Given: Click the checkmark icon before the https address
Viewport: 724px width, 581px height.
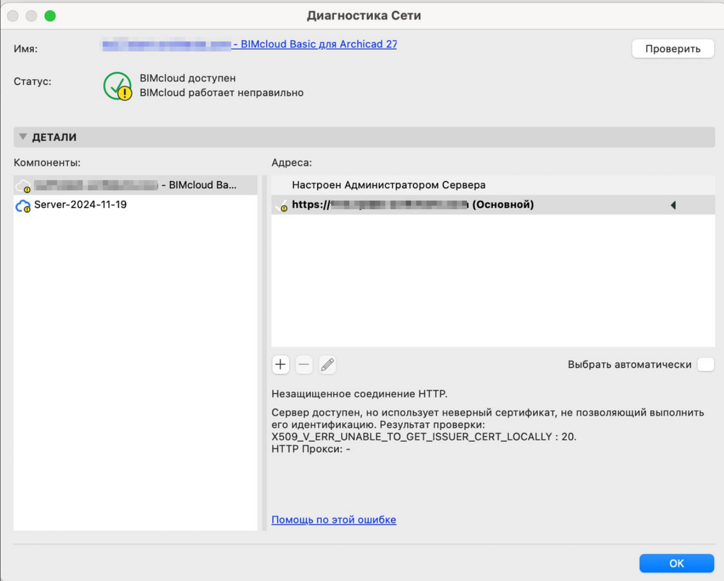Looking at the screenshot, I should (282, 206).
